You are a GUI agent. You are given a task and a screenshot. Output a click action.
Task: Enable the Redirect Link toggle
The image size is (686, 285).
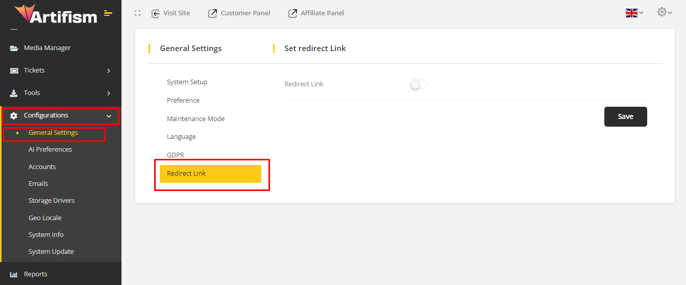tap(418, 84)
